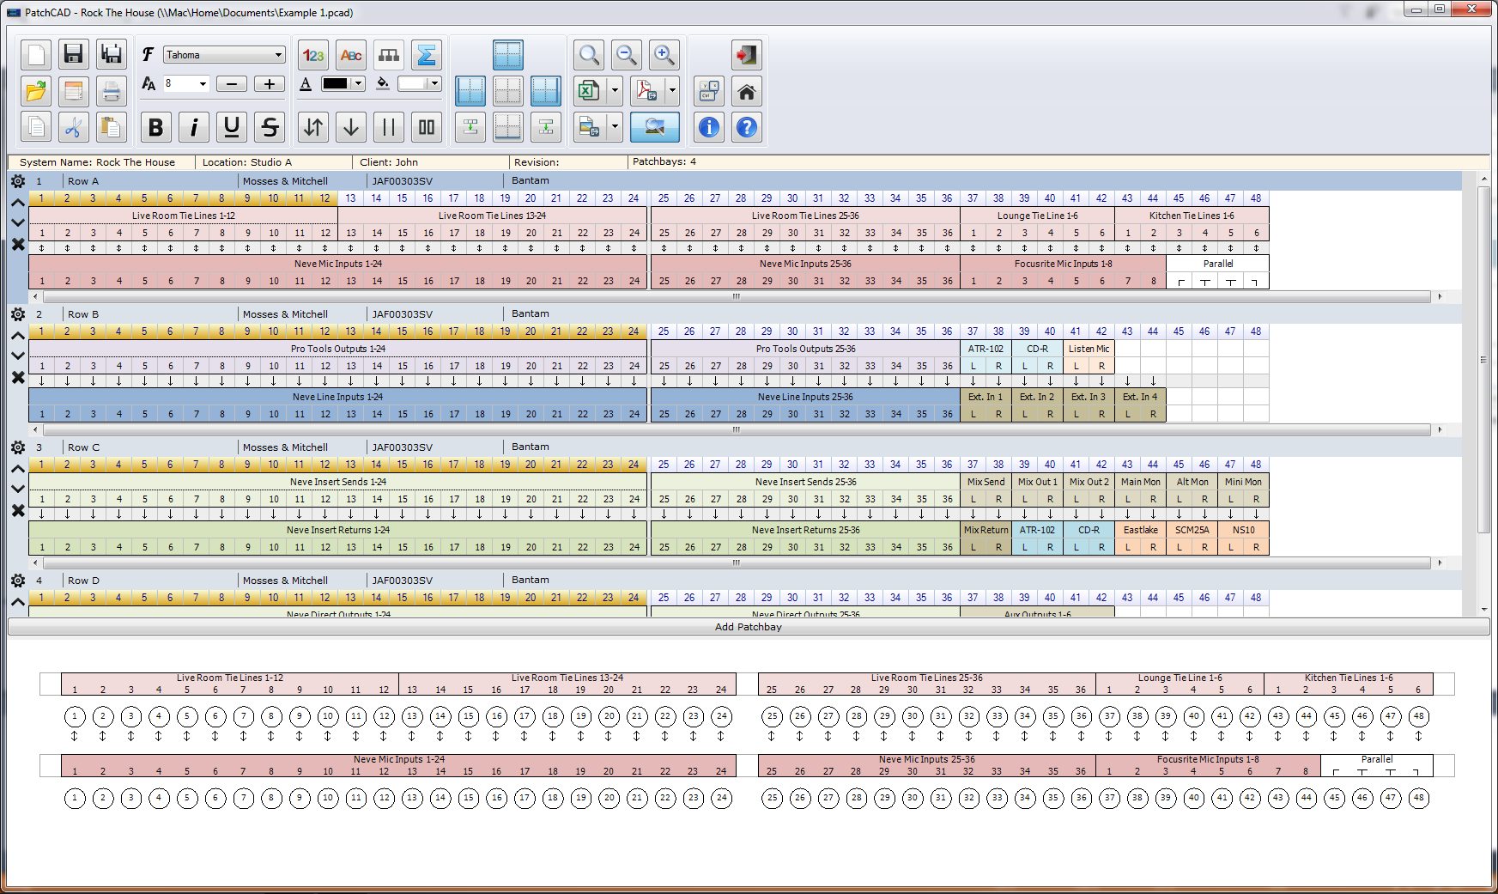Open the Home icon button
Screen dimensions: 1498x894
pyautogui.click(x=747, y=91)
